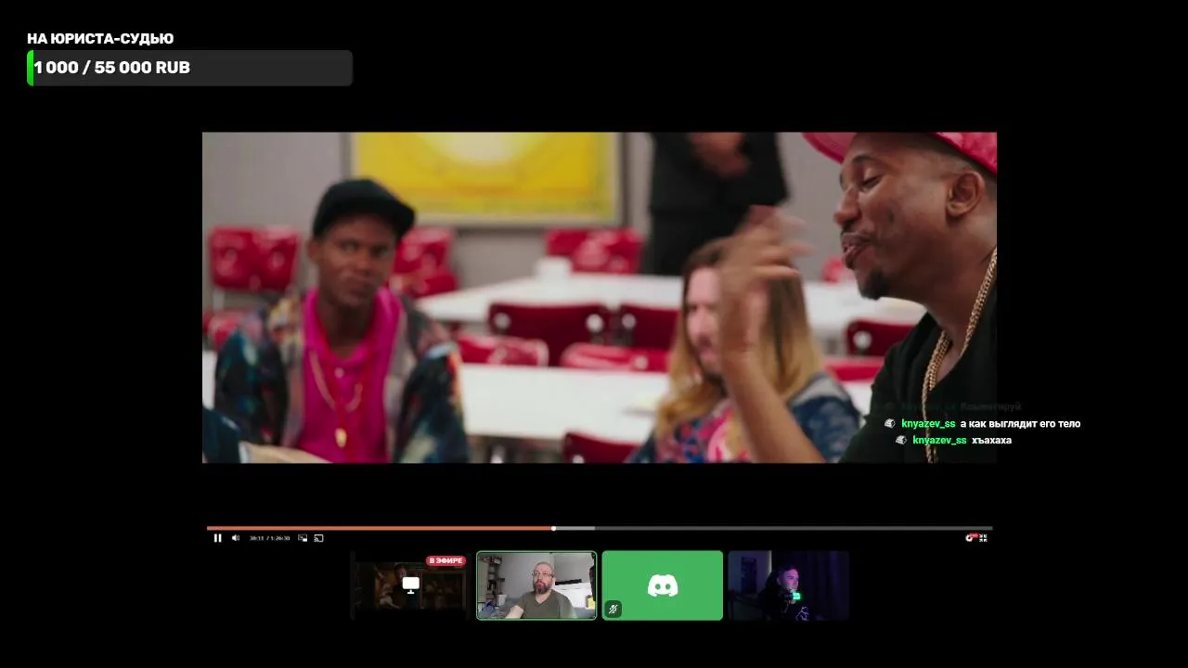Open picture-in-picture mode icon

click(x=303, y=538)
